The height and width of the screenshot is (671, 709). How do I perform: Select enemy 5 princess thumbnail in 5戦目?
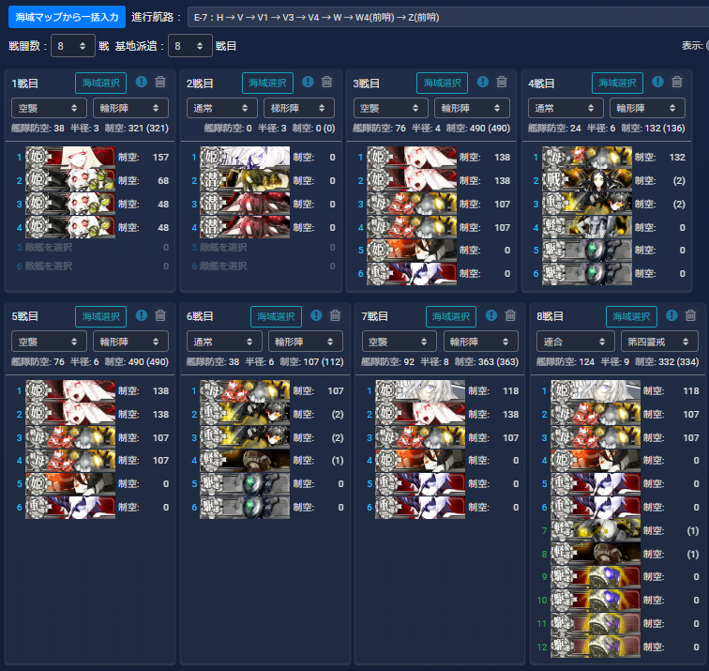pos(70,483)
